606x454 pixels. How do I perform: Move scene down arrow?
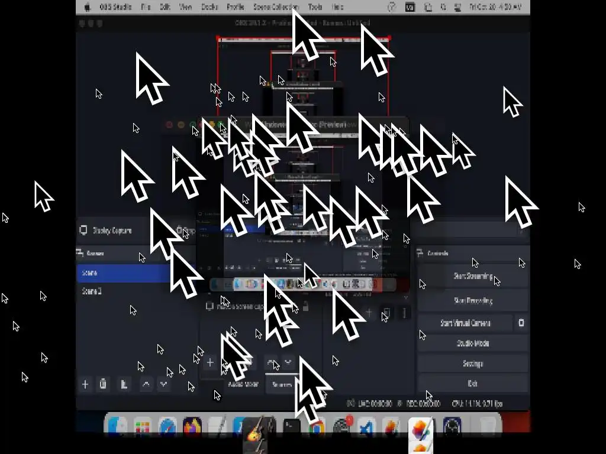[164, 384]
